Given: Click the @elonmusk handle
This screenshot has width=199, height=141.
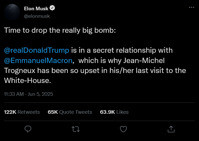Looking at the screenshot, I should [x=37, y=16].
